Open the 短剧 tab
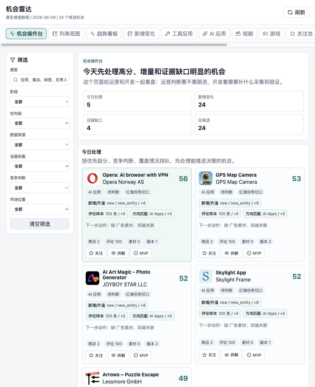Image resolution: width=315 pixels, height=387 pixels. pos(244,34)
